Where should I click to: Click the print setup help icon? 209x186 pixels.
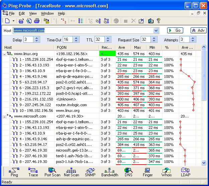coord(21,21)
